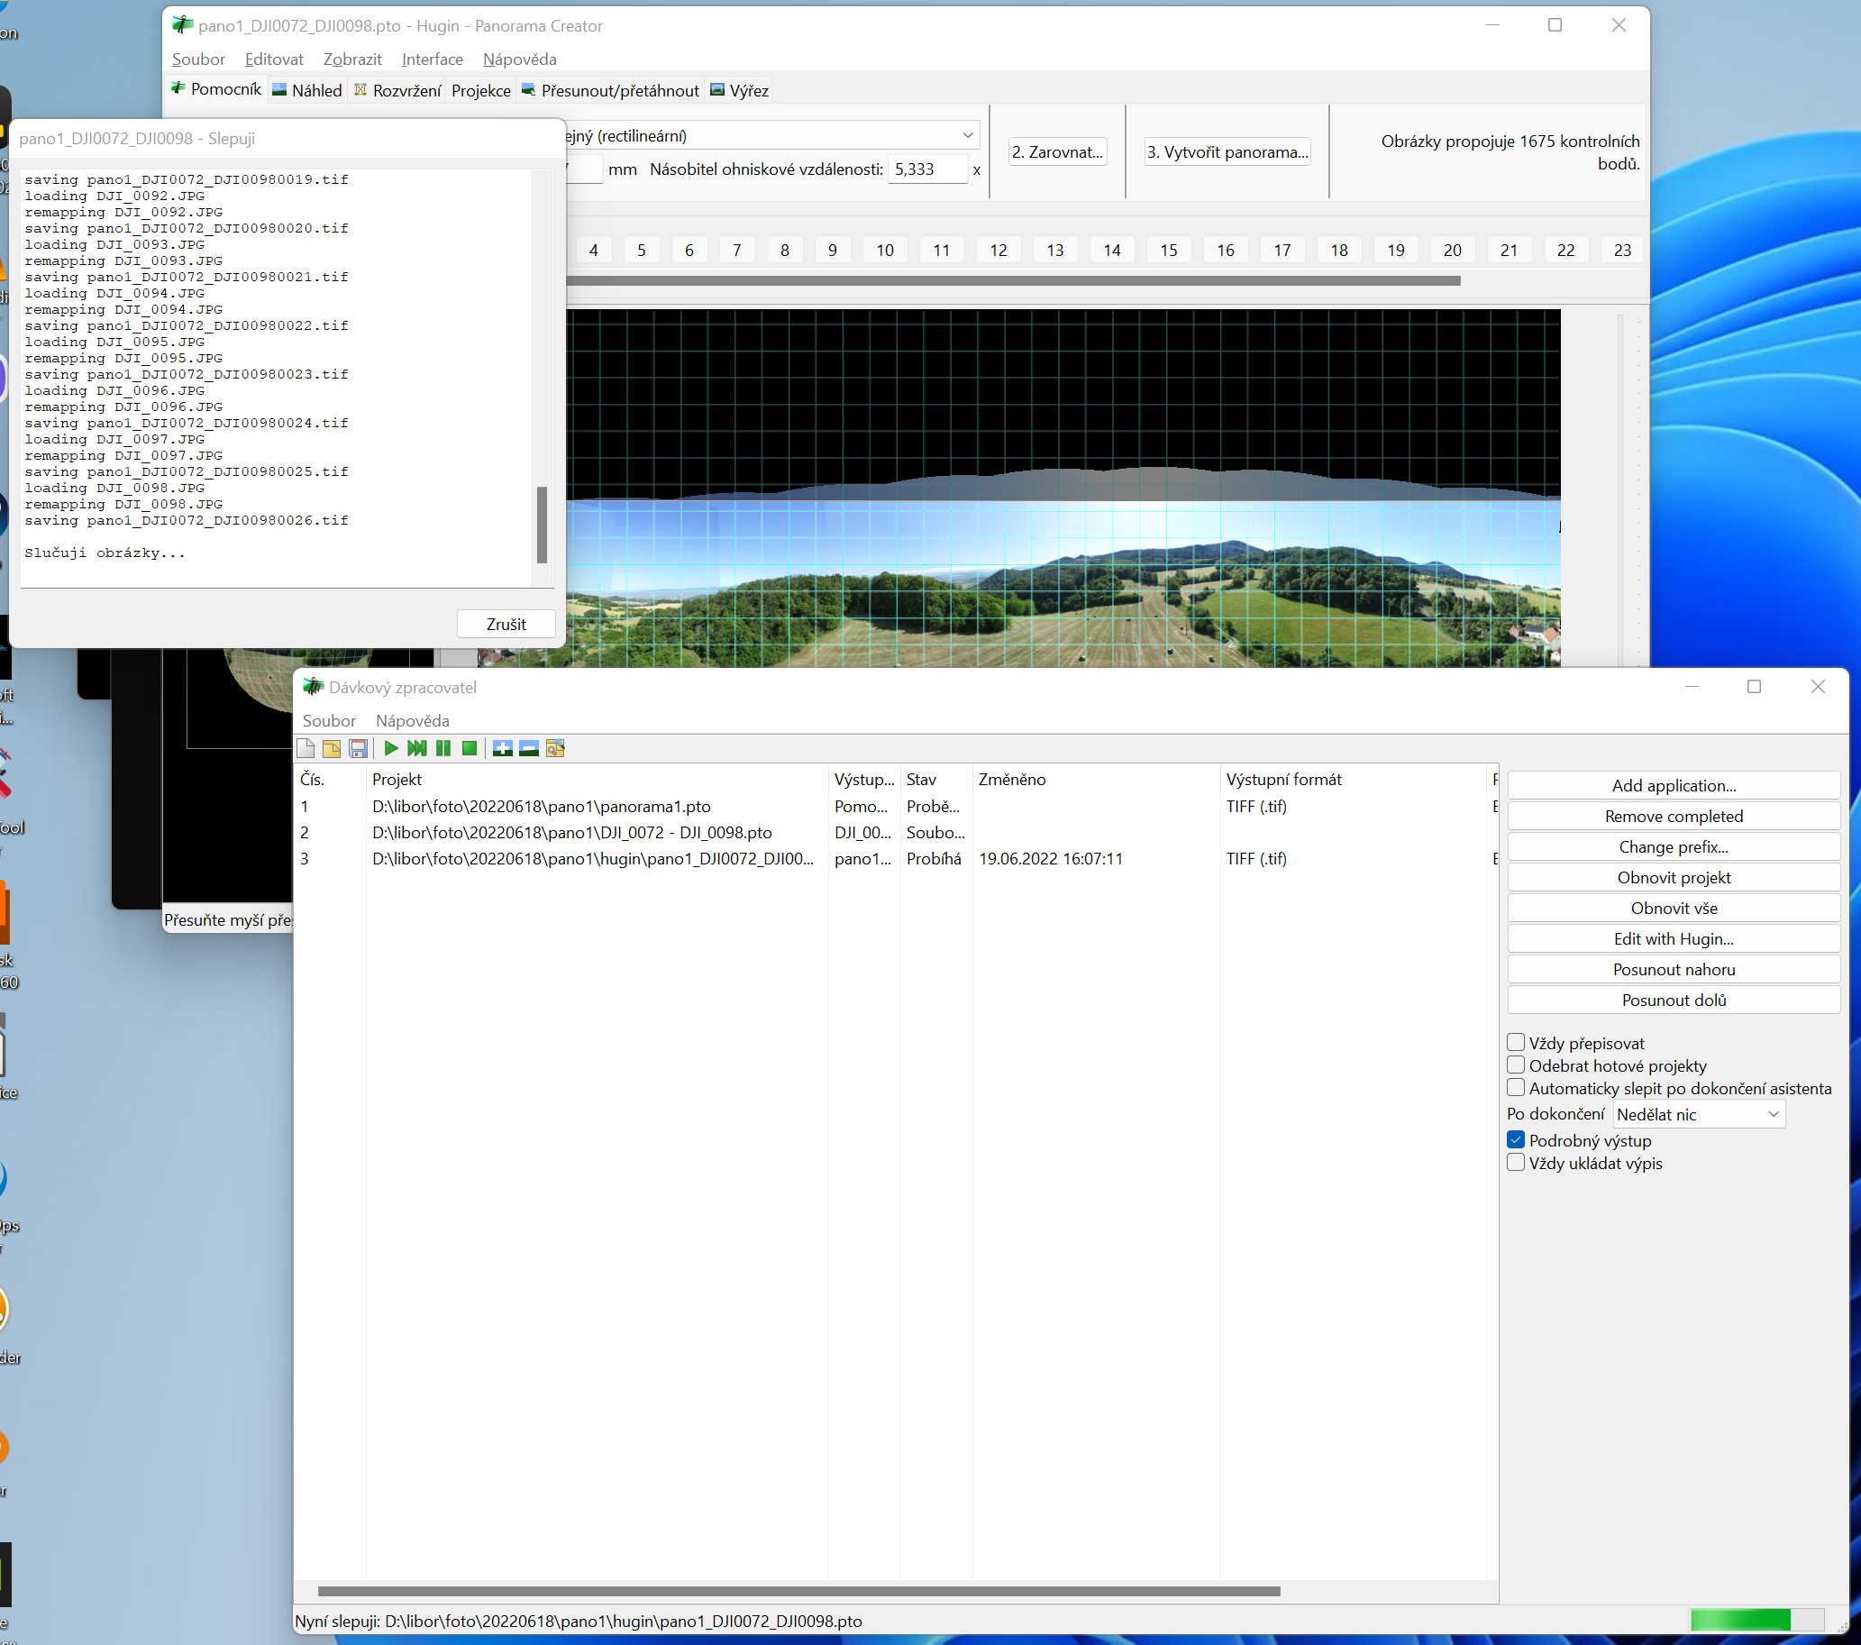Click the Skip project fast-forward icon
The height and width of the screenshot is (1645, 1861).
click(x=417, y=749)
